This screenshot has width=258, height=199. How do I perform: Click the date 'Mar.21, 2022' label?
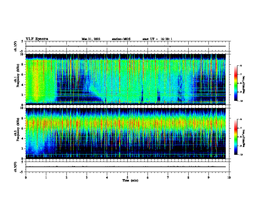tap(91, 39)
